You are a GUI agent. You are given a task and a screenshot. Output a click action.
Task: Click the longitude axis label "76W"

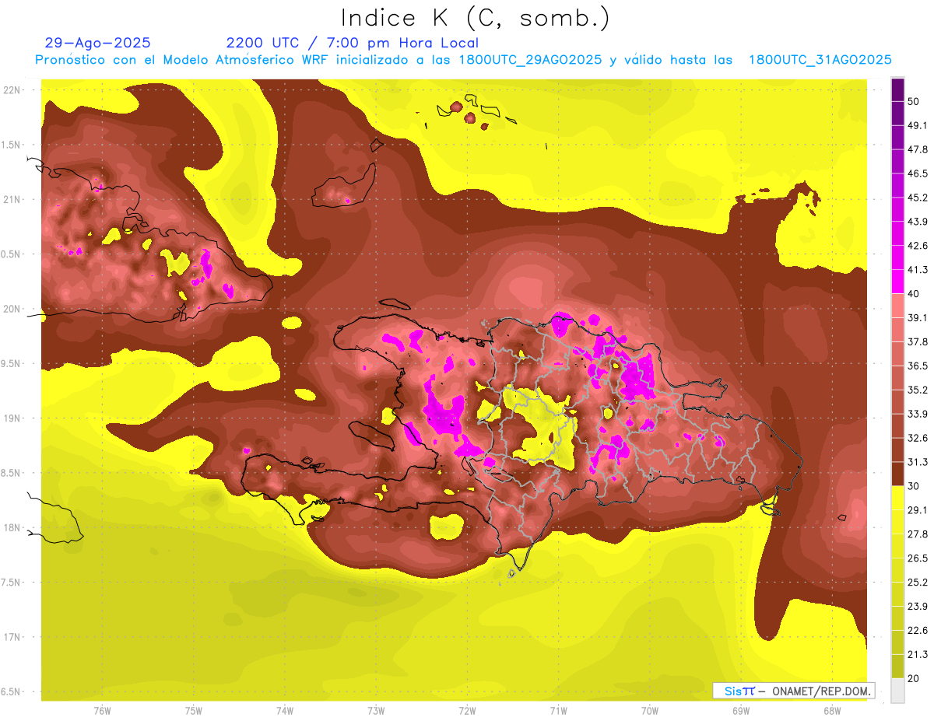tap(102, 711)
